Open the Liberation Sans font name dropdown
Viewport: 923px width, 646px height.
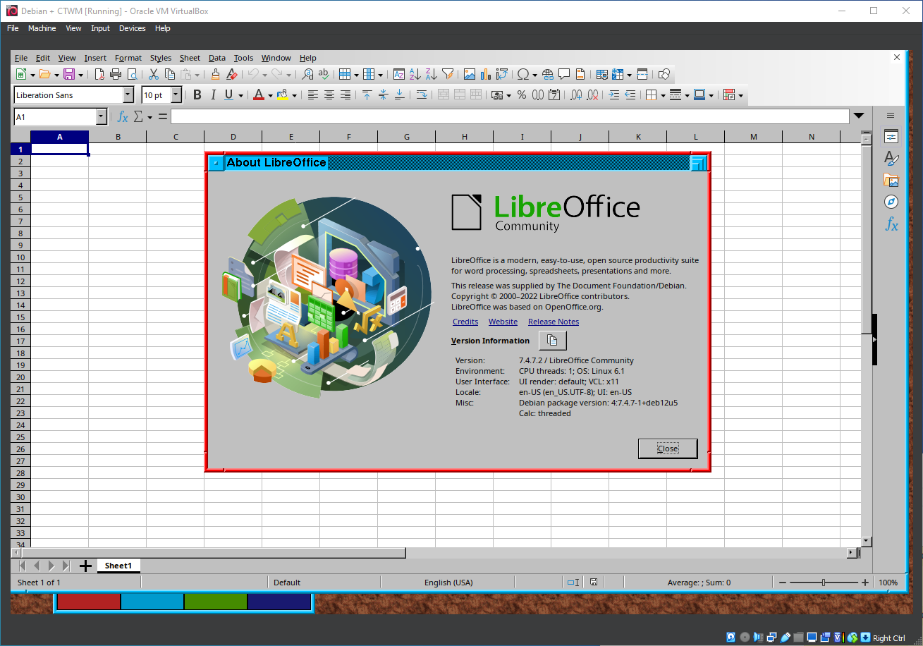pyautogui.click(x=128, y=95)
